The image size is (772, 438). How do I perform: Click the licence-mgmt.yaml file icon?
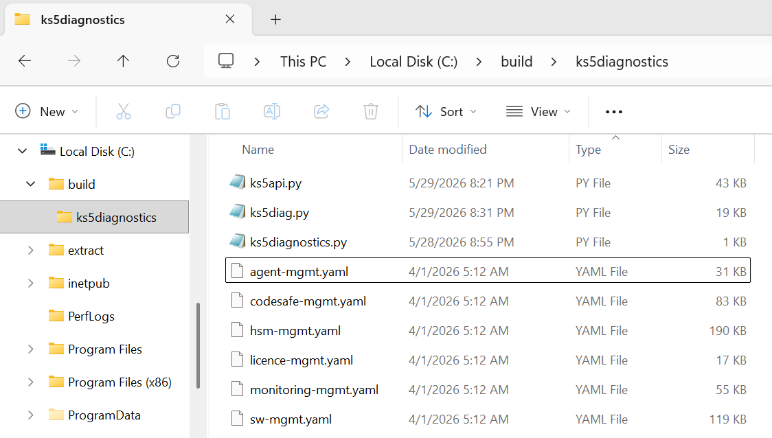(238, 360)
